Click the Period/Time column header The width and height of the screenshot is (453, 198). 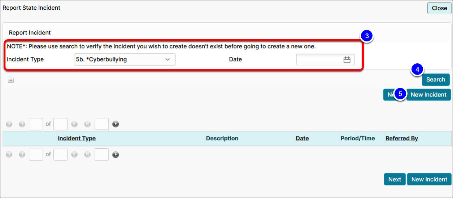(x=358, y=138)
